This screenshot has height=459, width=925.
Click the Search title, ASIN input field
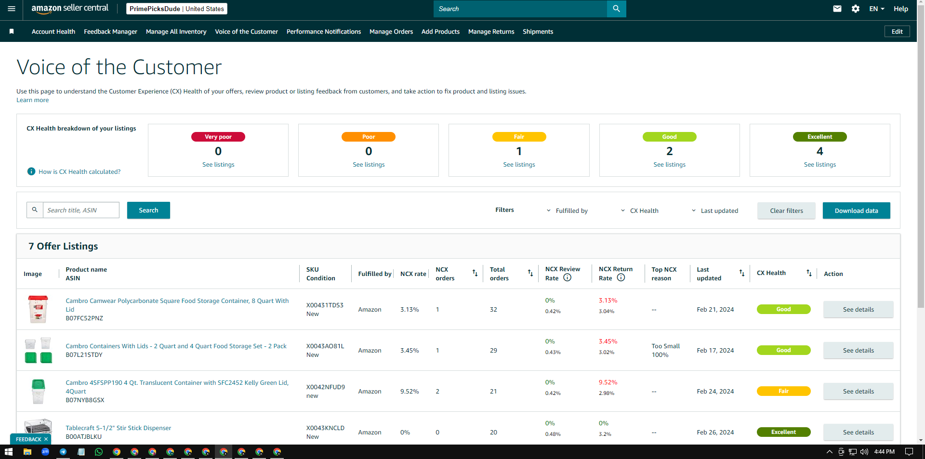[81, 210]
